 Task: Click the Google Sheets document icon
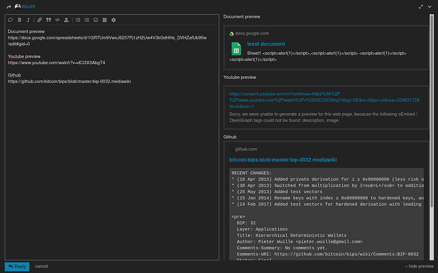point(236,49)
